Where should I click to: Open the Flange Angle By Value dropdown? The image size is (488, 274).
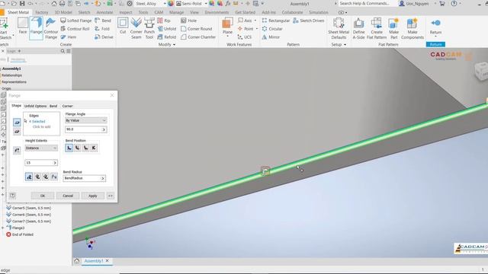pos(86,120)
